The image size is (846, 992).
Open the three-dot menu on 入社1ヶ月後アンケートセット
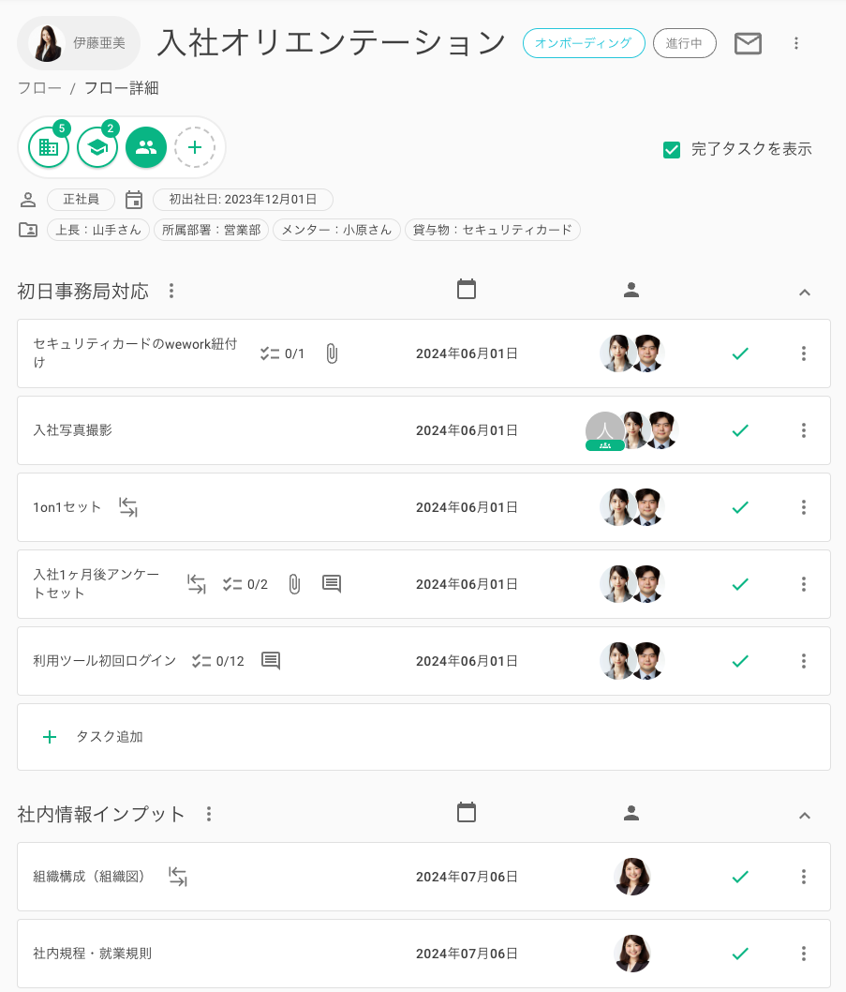pyautogui.click(x=803, y=584)
